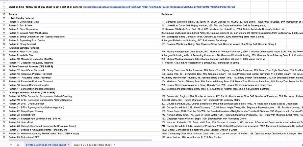Open the all sheets list icon
303x147 pixels.
click(18, 145)
